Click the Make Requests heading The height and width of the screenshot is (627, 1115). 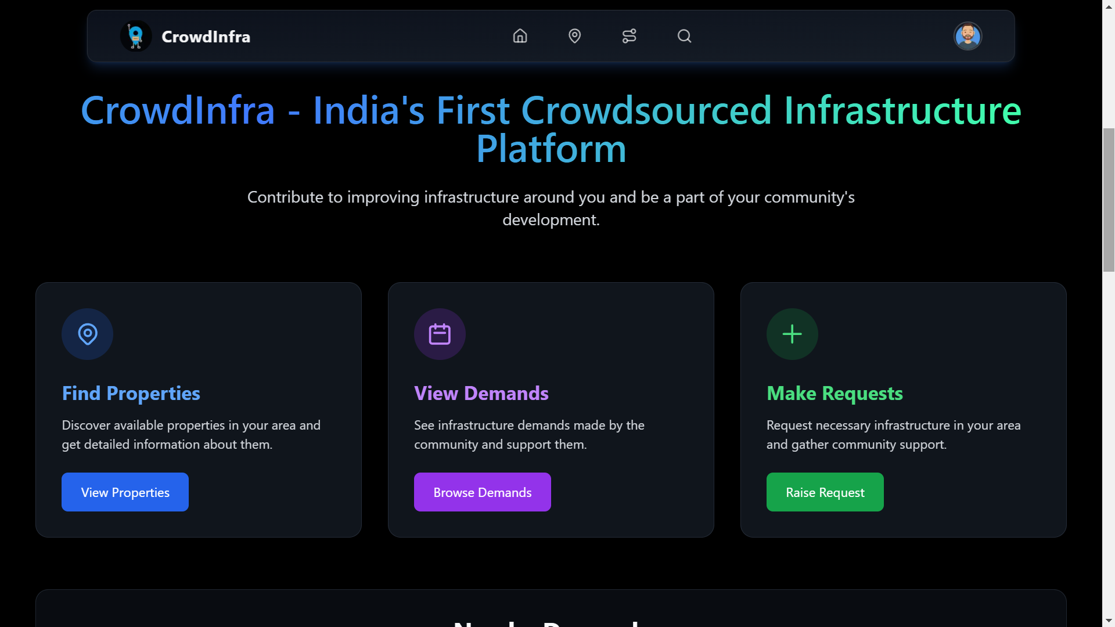tap(835, 393)
